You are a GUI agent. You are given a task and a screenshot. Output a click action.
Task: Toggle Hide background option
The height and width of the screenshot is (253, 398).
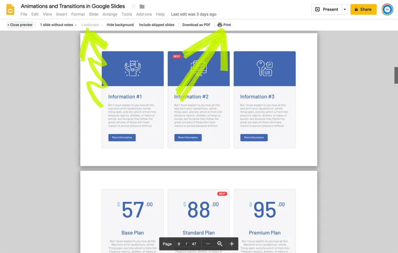click(120, 25)
